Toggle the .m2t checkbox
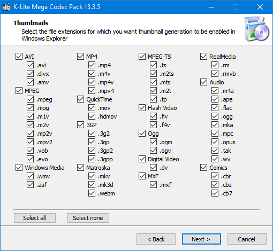 153,91
